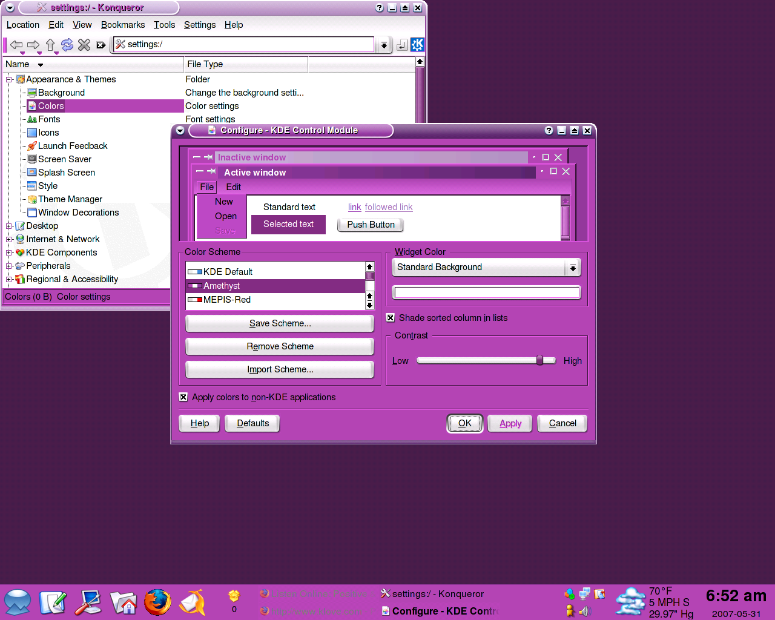Open the View menu

pos(82,25)
